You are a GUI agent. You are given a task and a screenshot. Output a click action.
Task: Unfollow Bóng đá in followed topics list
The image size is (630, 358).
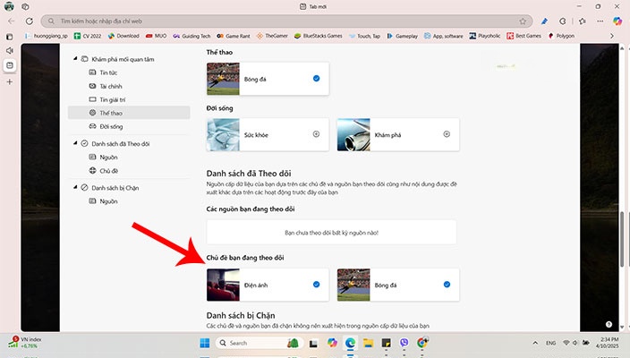(x=447, y=285)
